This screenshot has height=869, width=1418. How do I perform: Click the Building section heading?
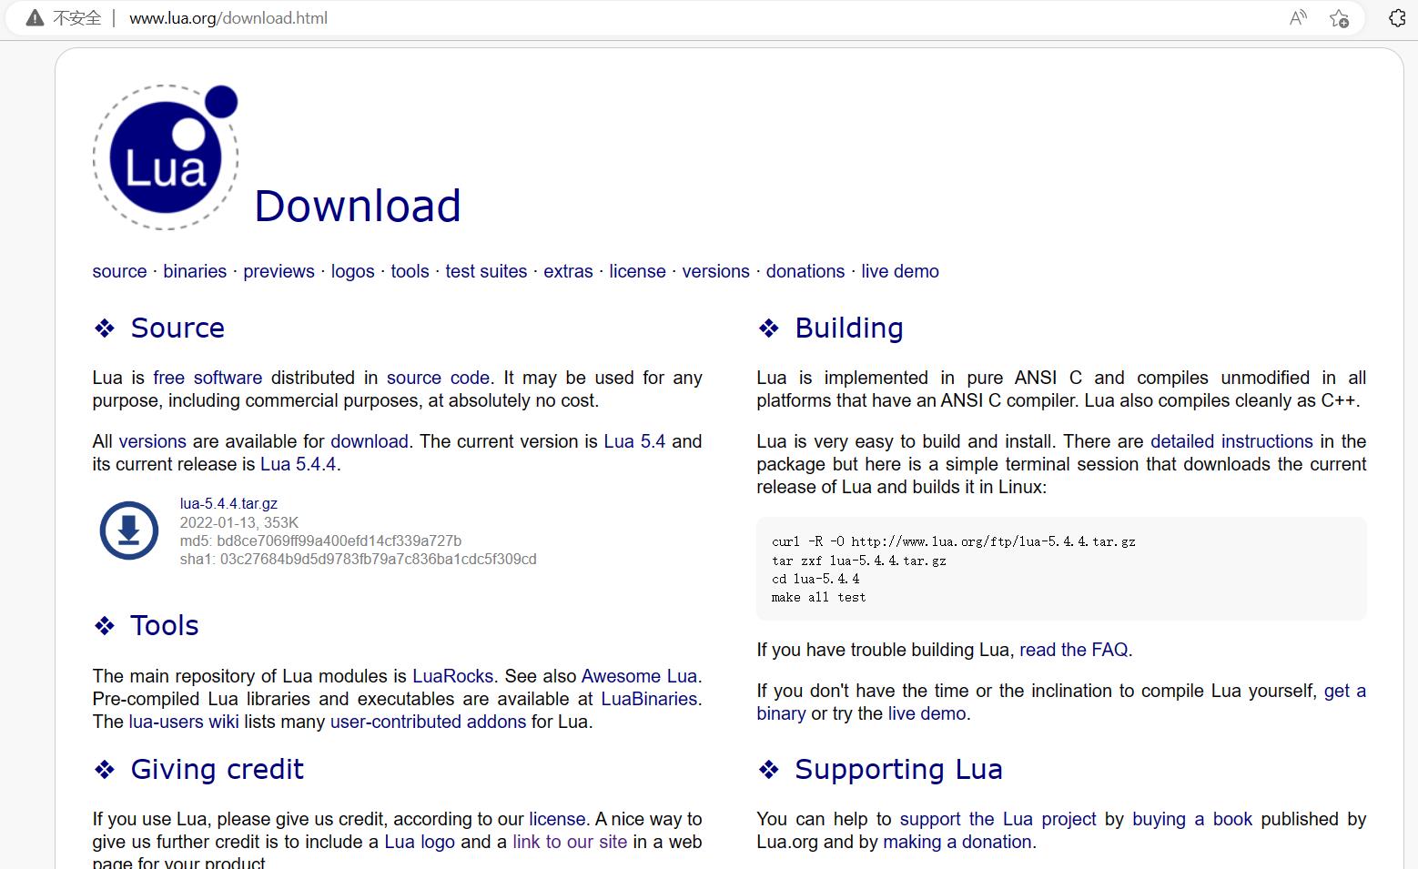[849, 328]
